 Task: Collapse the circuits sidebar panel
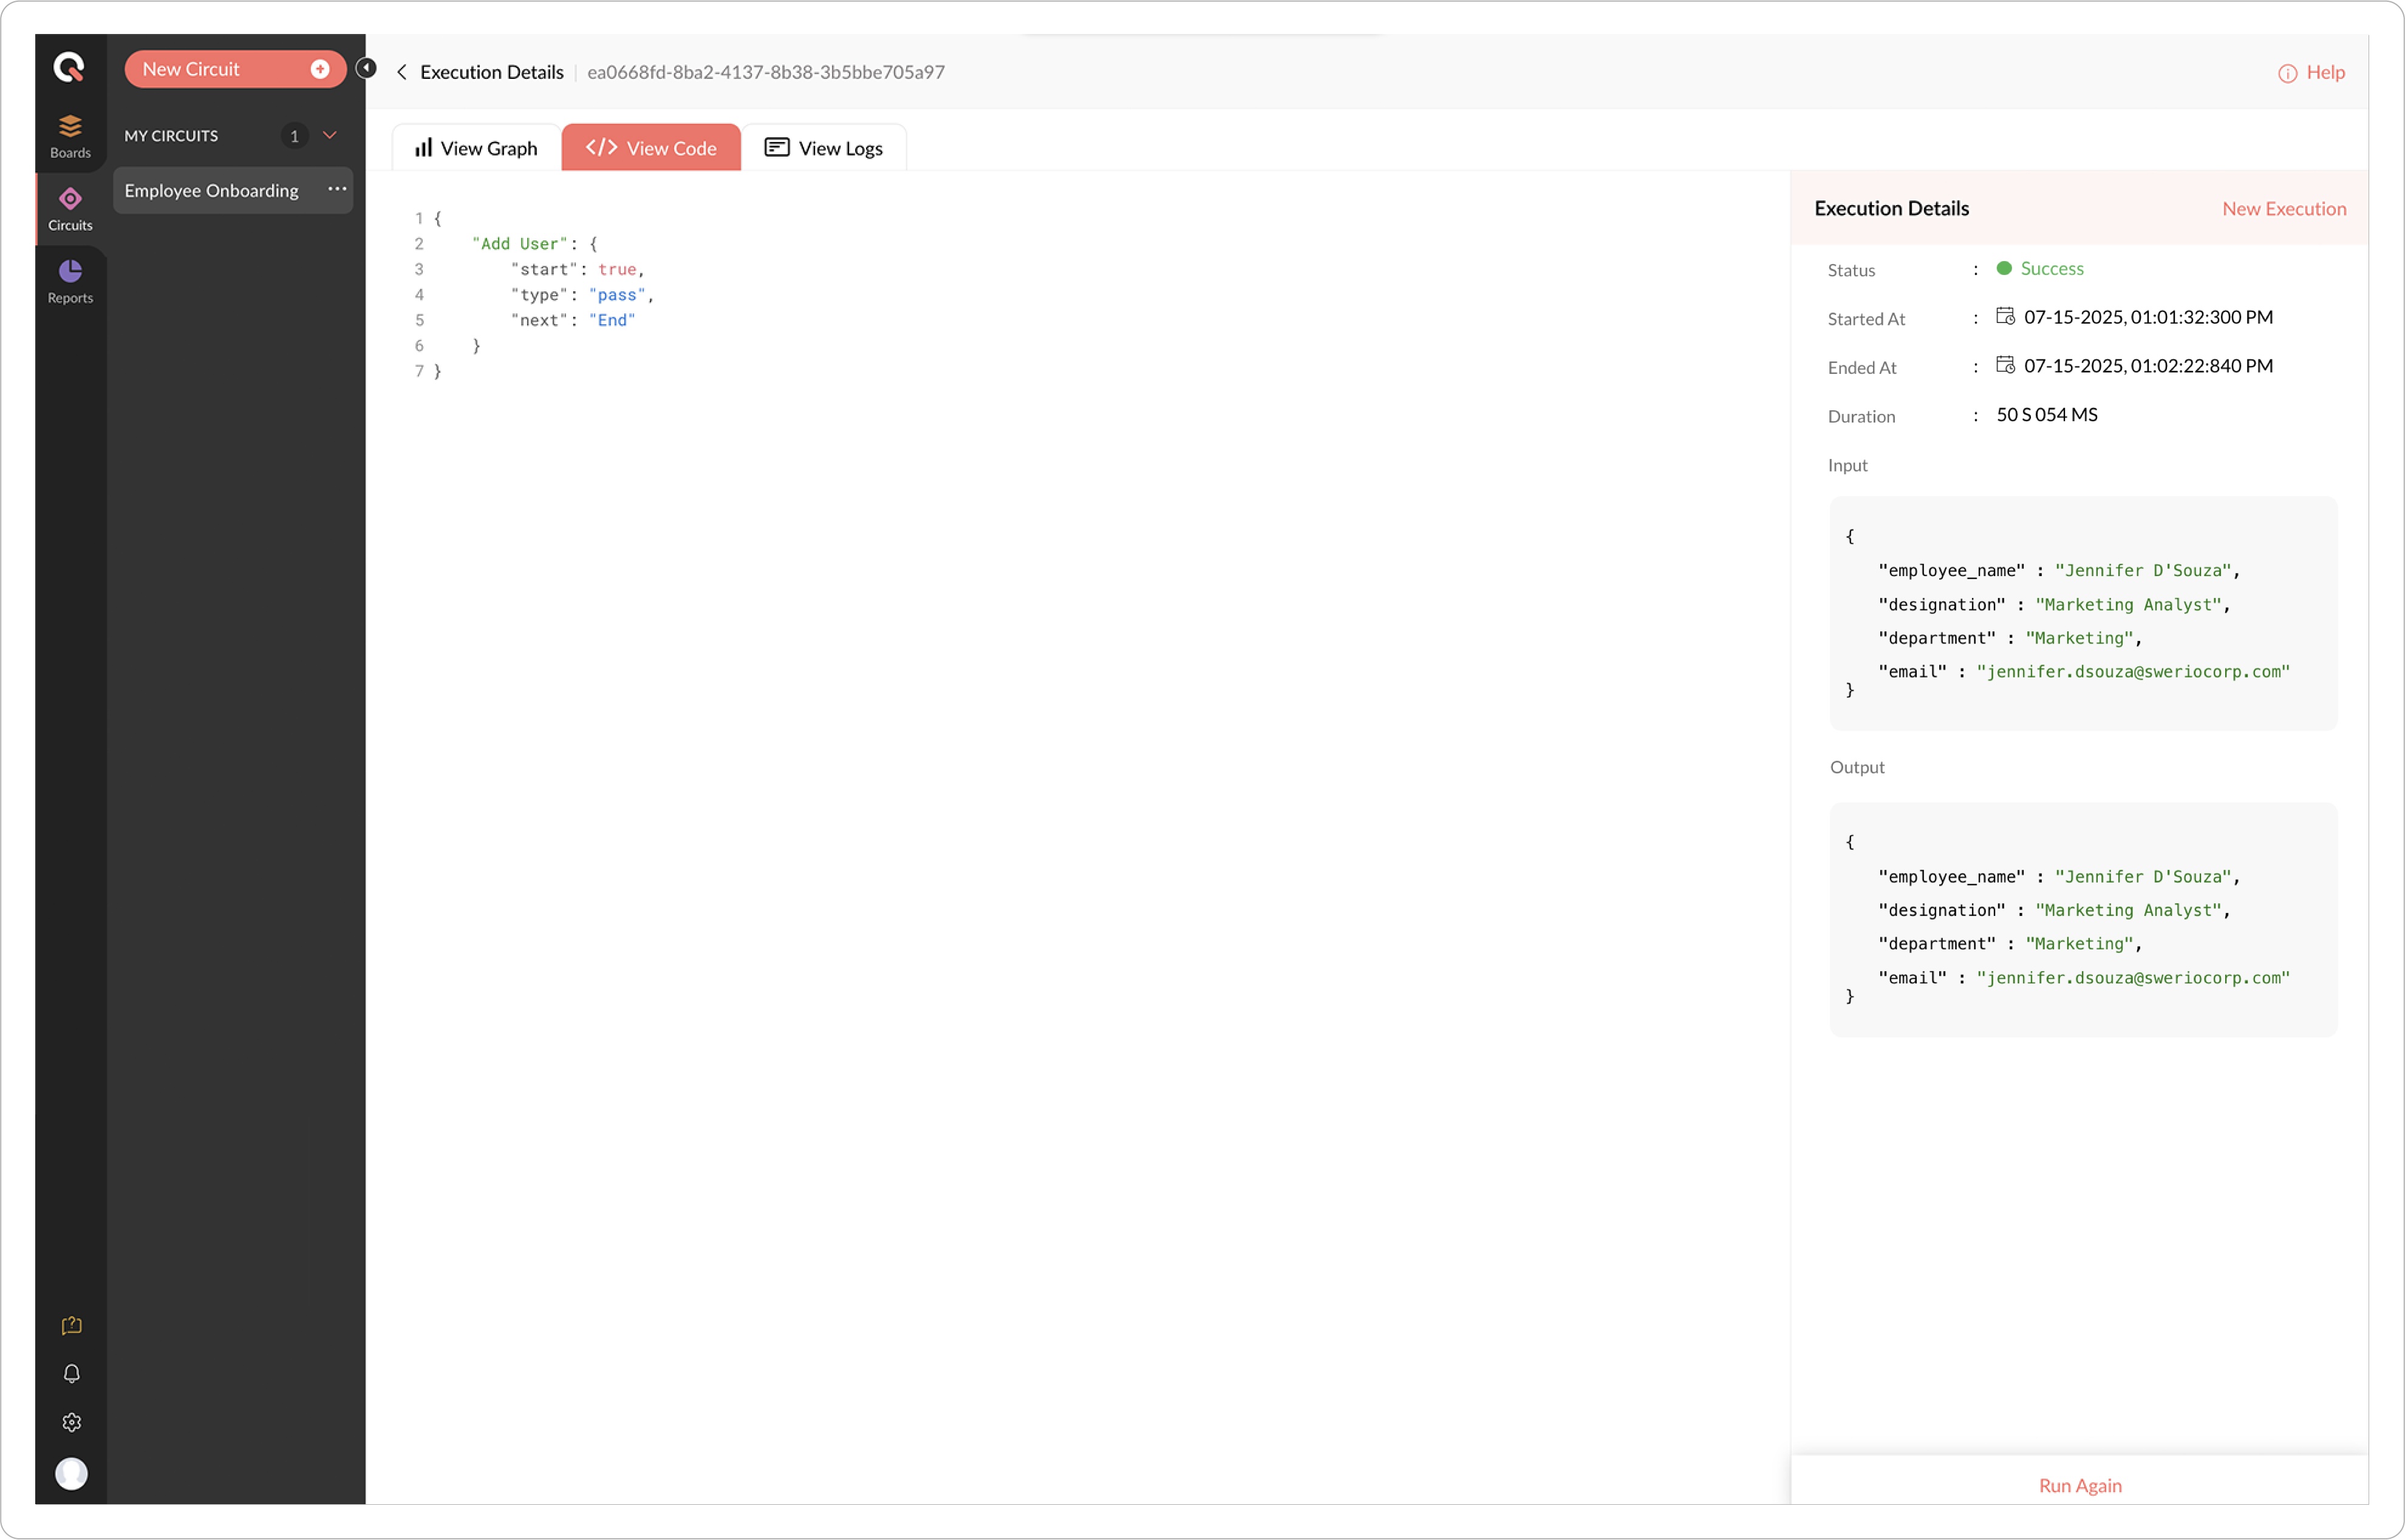[366, 68]
